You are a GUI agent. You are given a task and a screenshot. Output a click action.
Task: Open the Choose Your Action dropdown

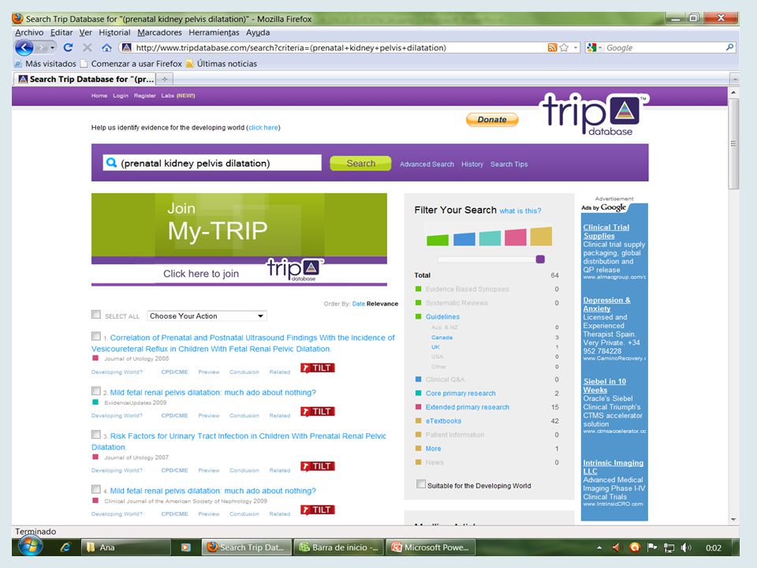click(x=207, y=316)
